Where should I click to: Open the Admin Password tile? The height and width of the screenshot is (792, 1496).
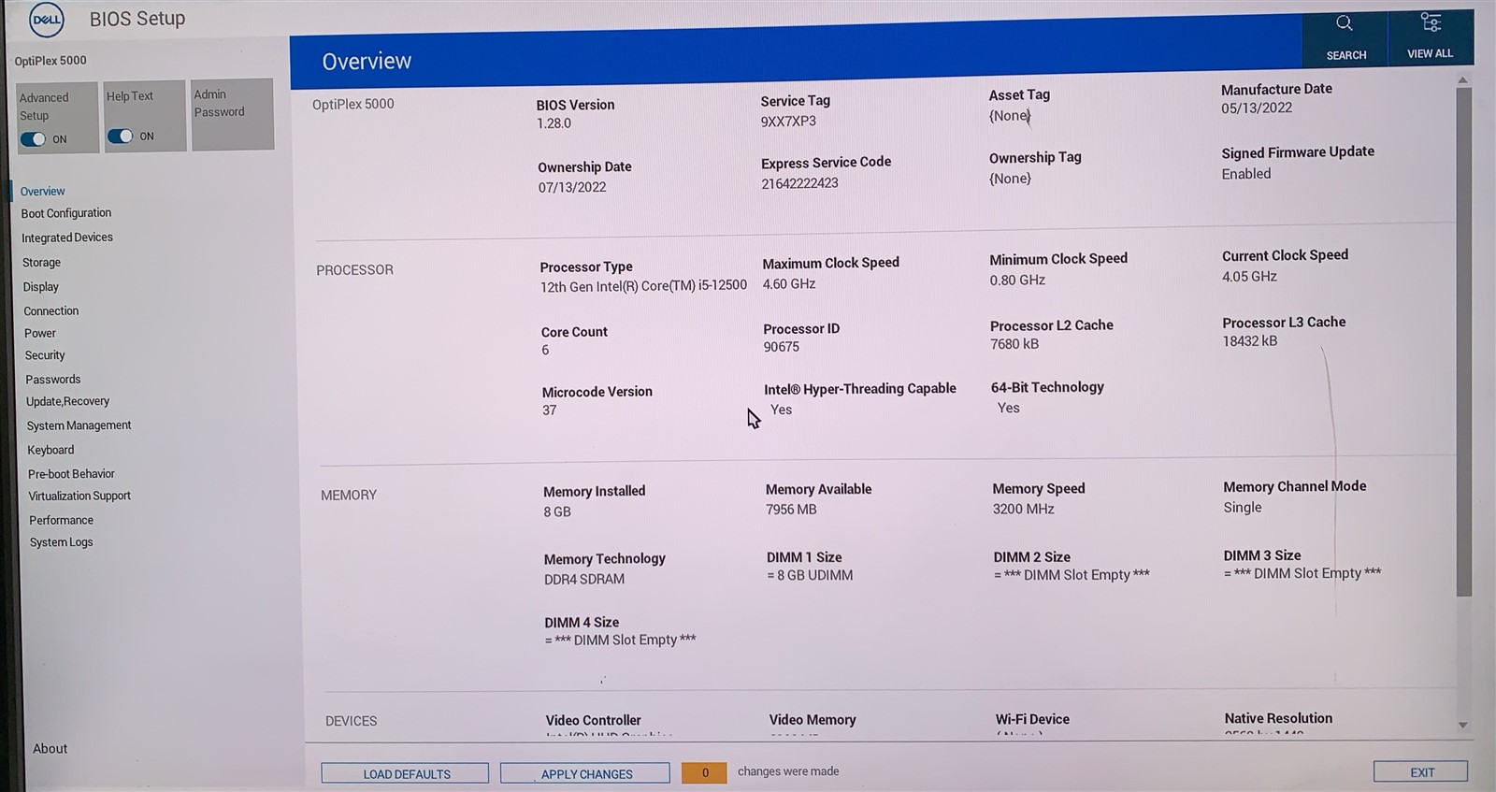point(232,114)
